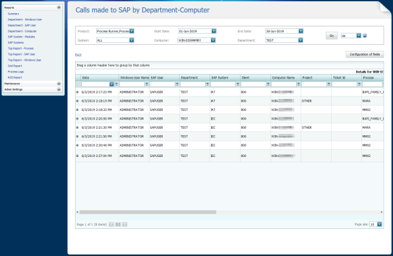This screenshot has height=256, width=393.
Task: Click the filter icon for Client column
Action: point(268,84)
